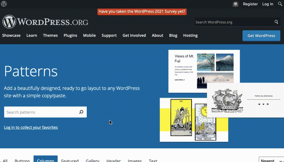Image resolution: width=284 pixels, height=162 pixels.
Task: Click the WordPress.org logo
Action: tap(45, 22)
